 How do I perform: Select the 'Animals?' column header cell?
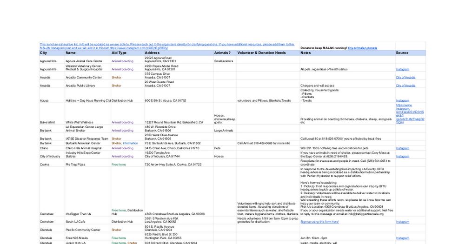click(x=225, y=53)
